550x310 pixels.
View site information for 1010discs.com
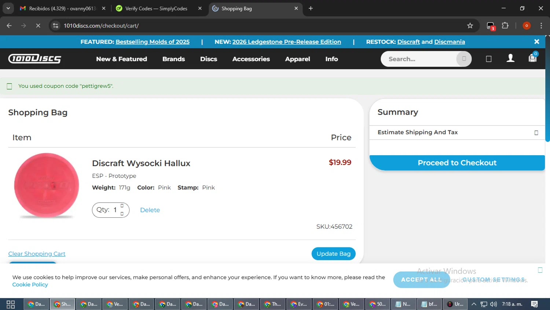pos(55,26)
